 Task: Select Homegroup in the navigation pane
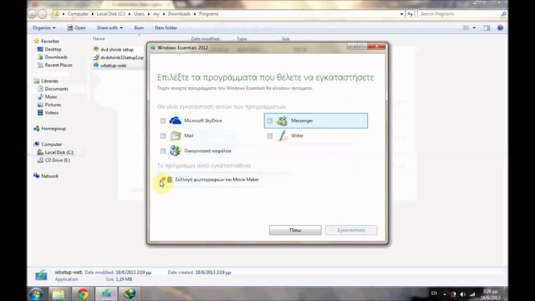point(53,129)
